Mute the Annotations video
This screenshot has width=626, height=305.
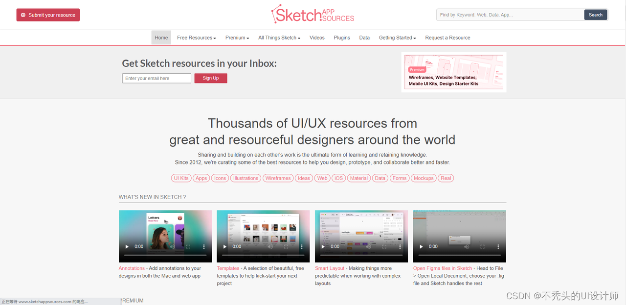(172, 246)
